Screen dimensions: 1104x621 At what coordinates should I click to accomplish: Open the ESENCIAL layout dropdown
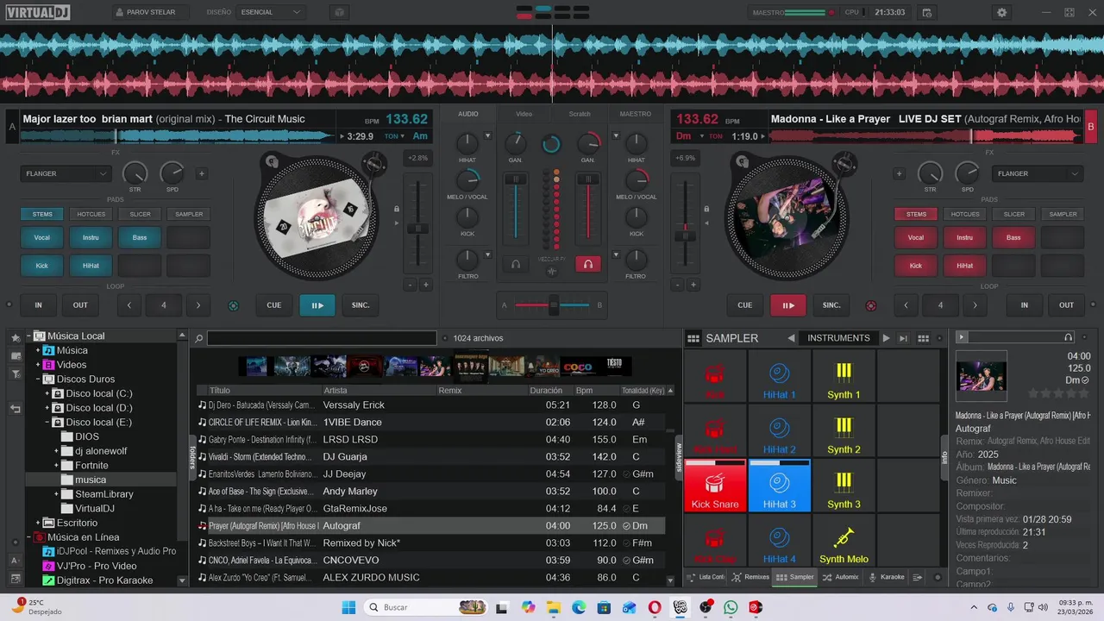tap(271, 12)
